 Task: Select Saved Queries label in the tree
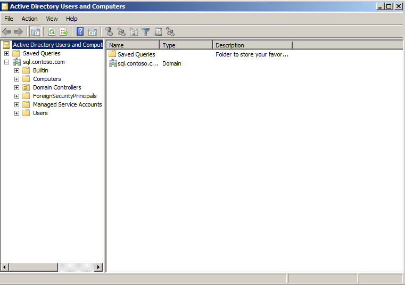coord(42,53)
